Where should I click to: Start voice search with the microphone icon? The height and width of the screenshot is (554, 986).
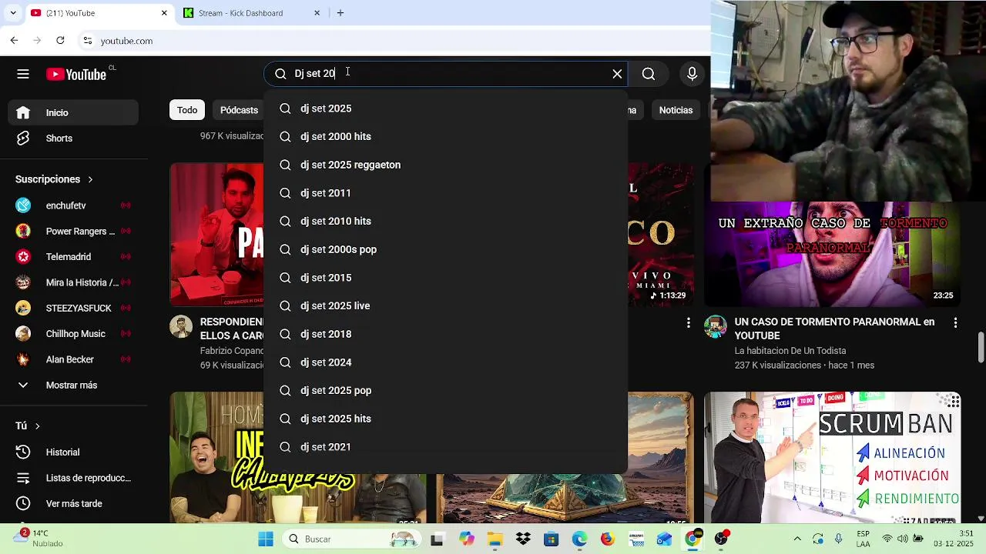pos(692,74)
